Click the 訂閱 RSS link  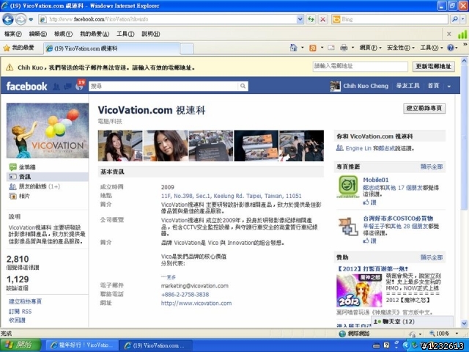click(20, 312)
